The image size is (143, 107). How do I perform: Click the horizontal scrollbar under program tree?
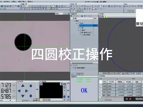pos(84,63)
